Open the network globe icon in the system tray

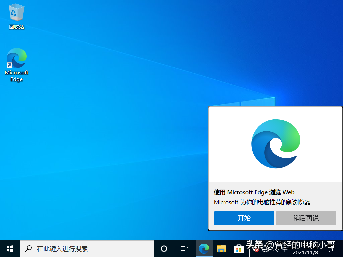pyautogui.click(x=265, y=249)
